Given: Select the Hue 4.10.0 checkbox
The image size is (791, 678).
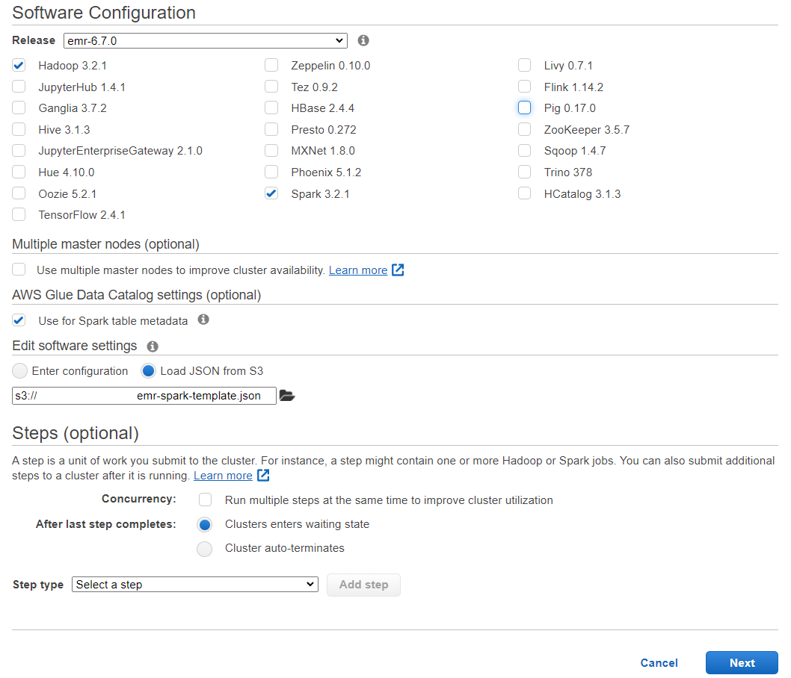Looking at the screenshot, I should (19, 172).
